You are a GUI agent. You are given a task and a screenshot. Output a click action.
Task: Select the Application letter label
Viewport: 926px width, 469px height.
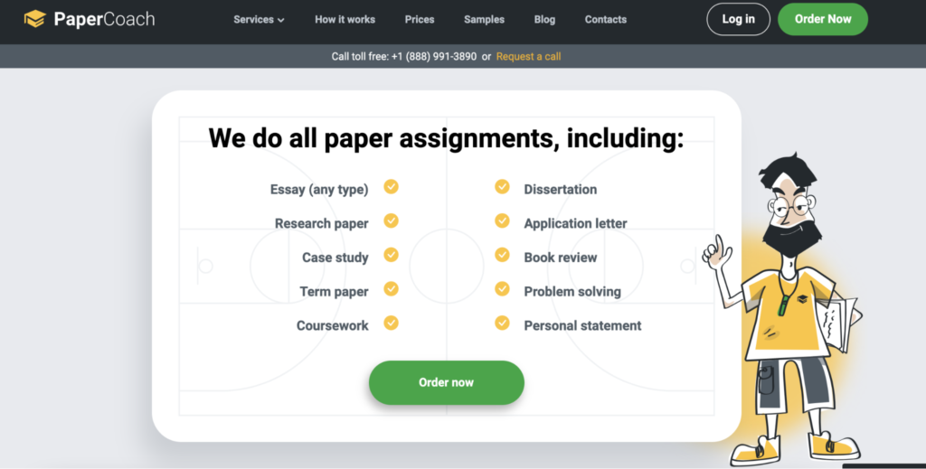tap(575, 223)
